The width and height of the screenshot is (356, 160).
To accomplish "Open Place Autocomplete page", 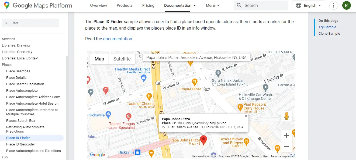I will coord(22,91).
